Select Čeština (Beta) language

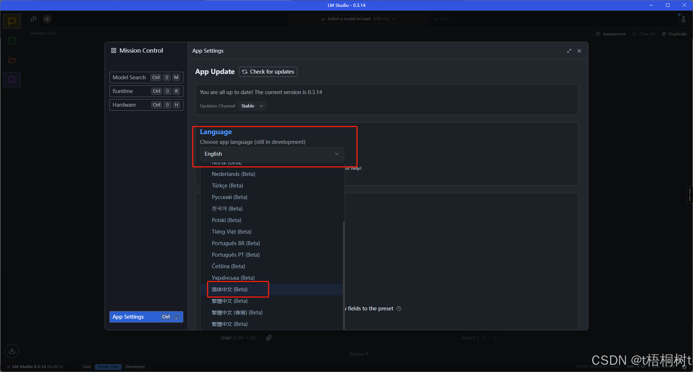(x=271, y=266)
